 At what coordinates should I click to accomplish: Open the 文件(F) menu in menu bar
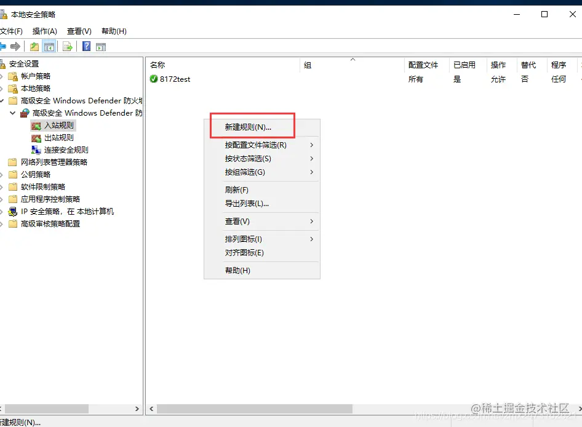pyautogui.click(x=11, y=31)
